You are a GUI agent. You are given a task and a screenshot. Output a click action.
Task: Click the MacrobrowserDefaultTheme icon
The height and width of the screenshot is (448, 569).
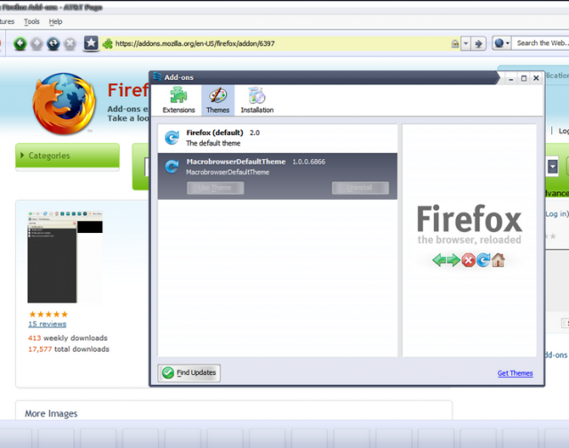(x=172, y=167)
